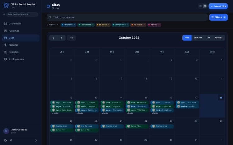The height and width of the screenshot is (145, 233).
Task: Switch to calendar view toggle
Action: click(205, 6)
